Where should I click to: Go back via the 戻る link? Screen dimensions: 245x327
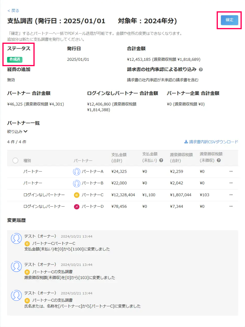click(13, 11)
